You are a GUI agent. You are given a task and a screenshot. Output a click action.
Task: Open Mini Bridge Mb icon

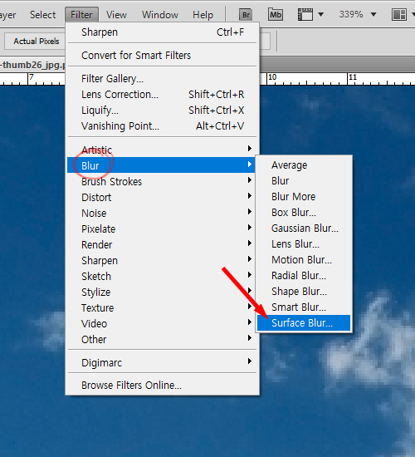coord(276,14)
